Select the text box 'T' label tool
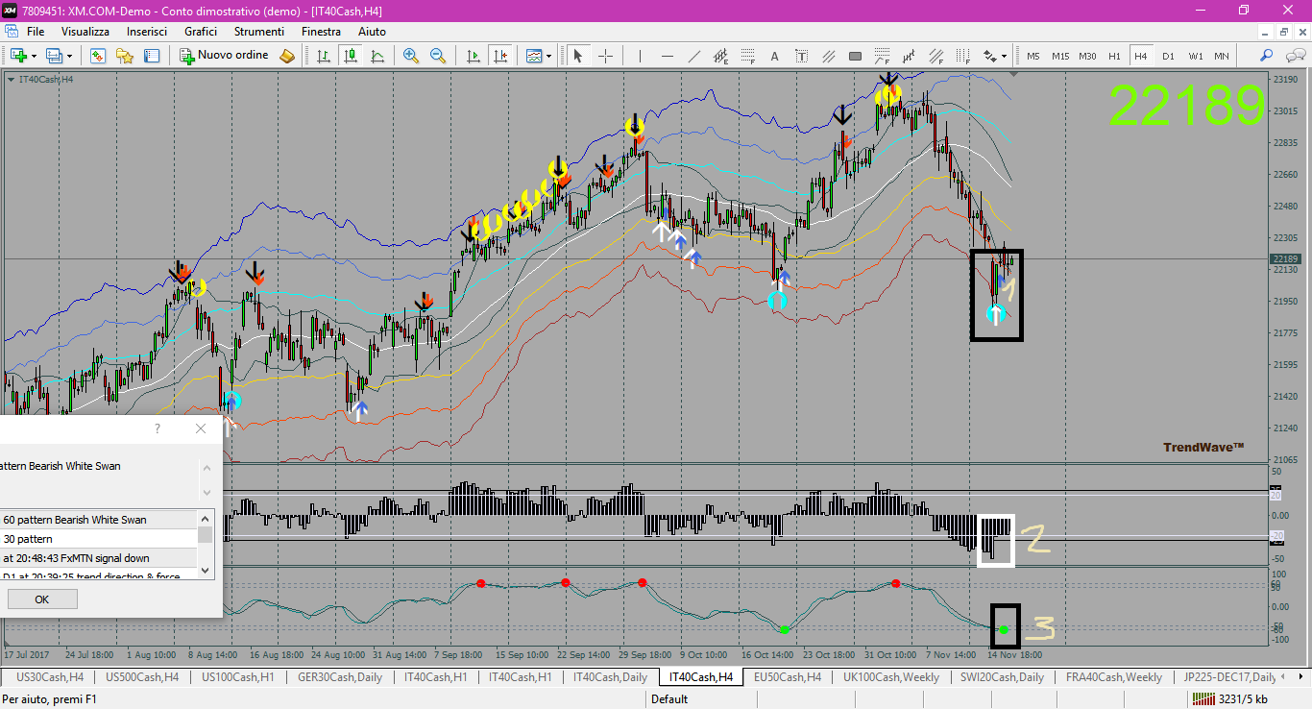1312x709 pixels. pyautogui.click(x=801, y=56)
